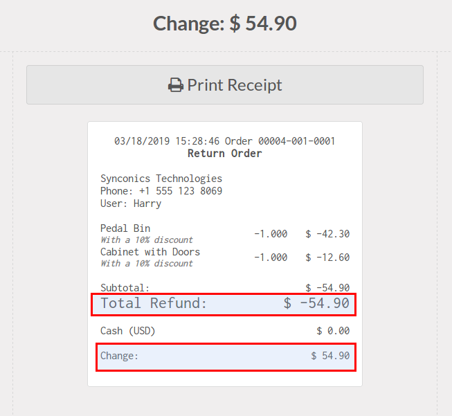Select the order date and number line
This screenshot has width=452, height=416.
pos(224,141)
